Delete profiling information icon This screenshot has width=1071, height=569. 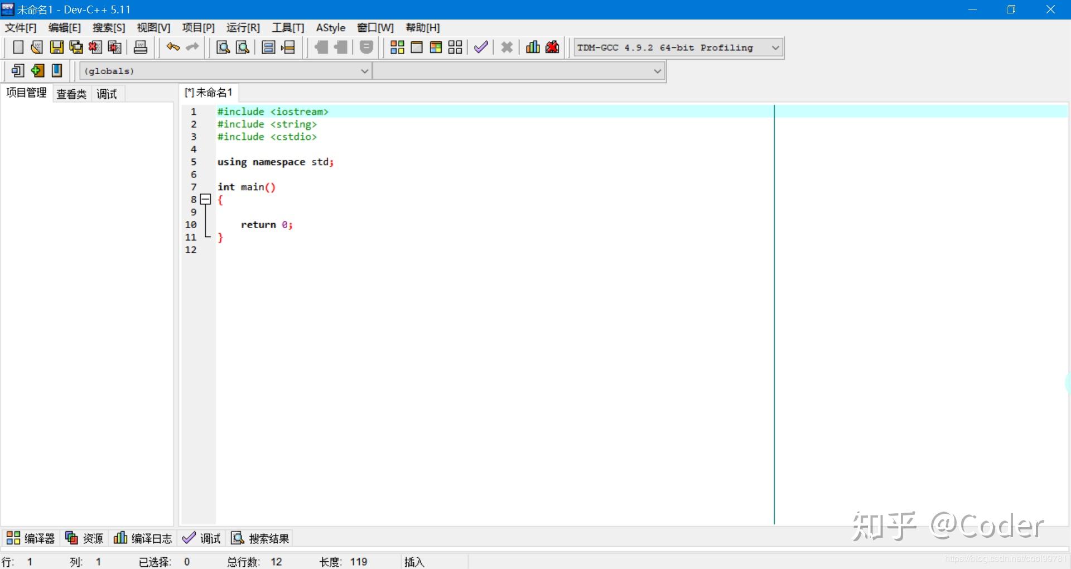552,47
